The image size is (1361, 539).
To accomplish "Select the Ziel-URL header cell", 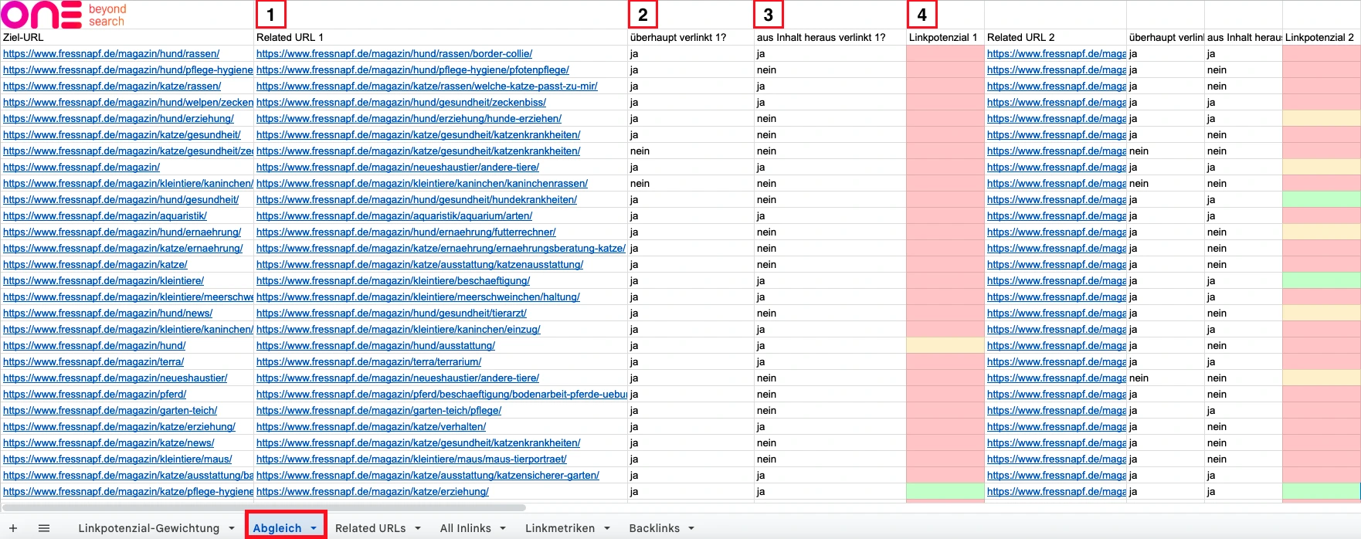I will pos(127,37).
